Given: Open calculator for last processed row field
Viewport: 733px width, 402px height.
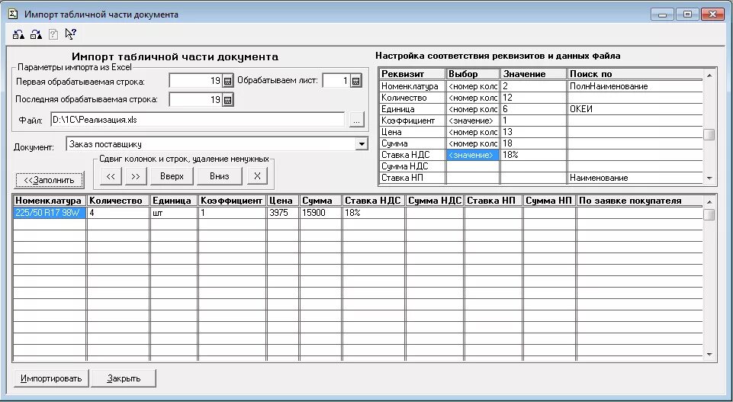Looking at the screenshot, I should (227, 100).
